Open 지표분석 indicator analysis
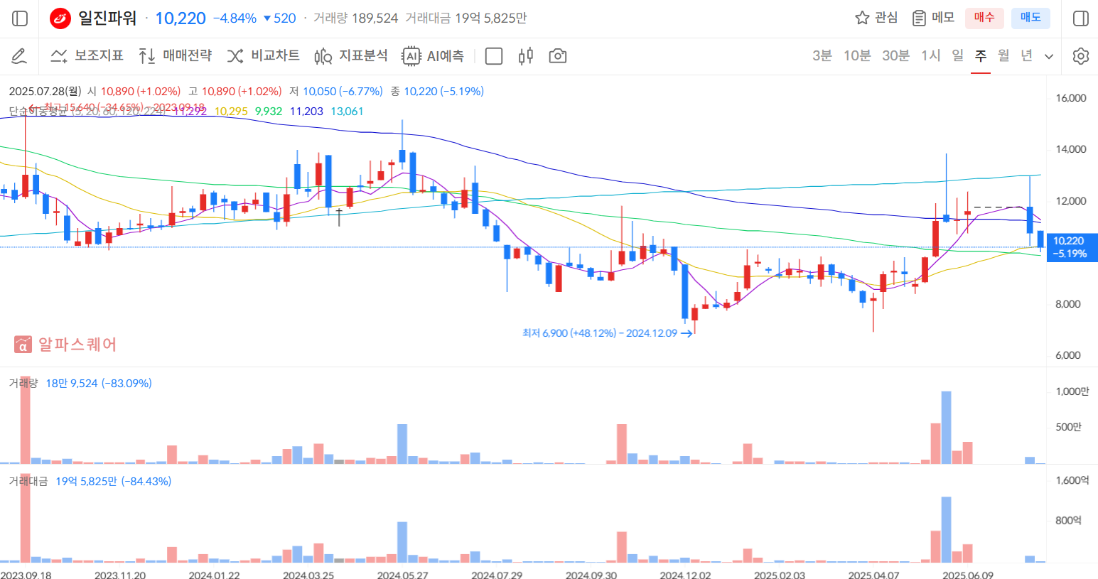This screenshot has height=579, width=1098. [351, 56]
